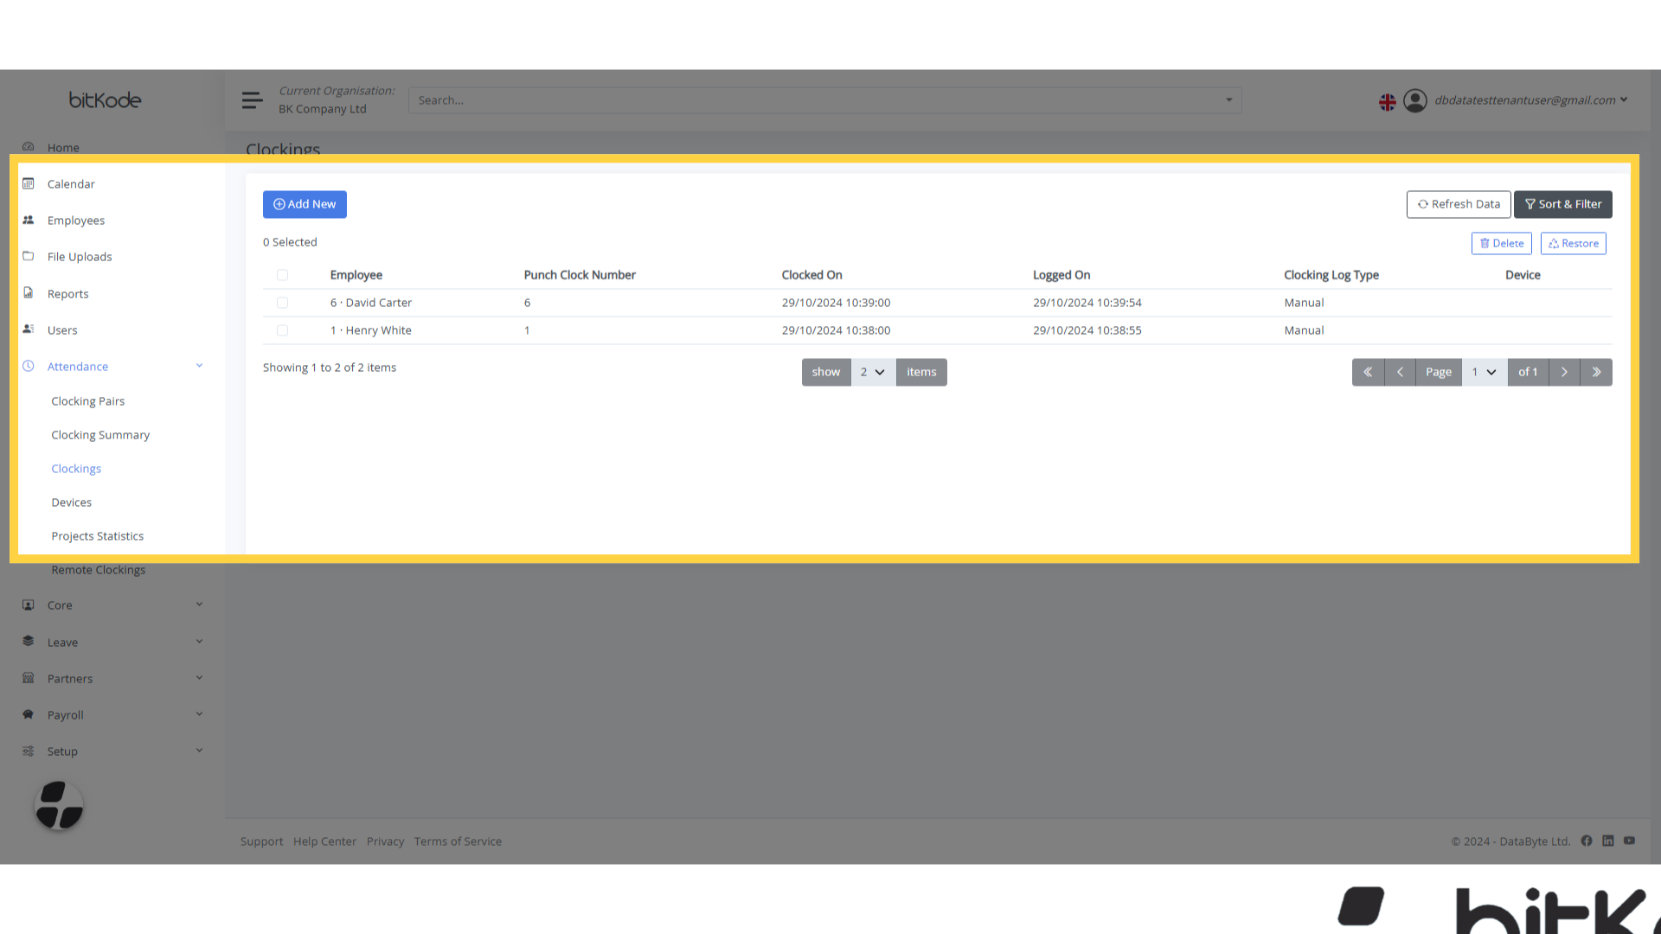Click the UK flag language icon
The height and width of the screenshot is (934, 1661).
1388,100
